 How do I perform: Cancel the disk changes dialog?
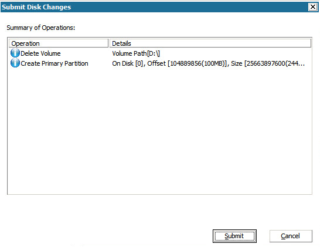click(x=291, y=236)
